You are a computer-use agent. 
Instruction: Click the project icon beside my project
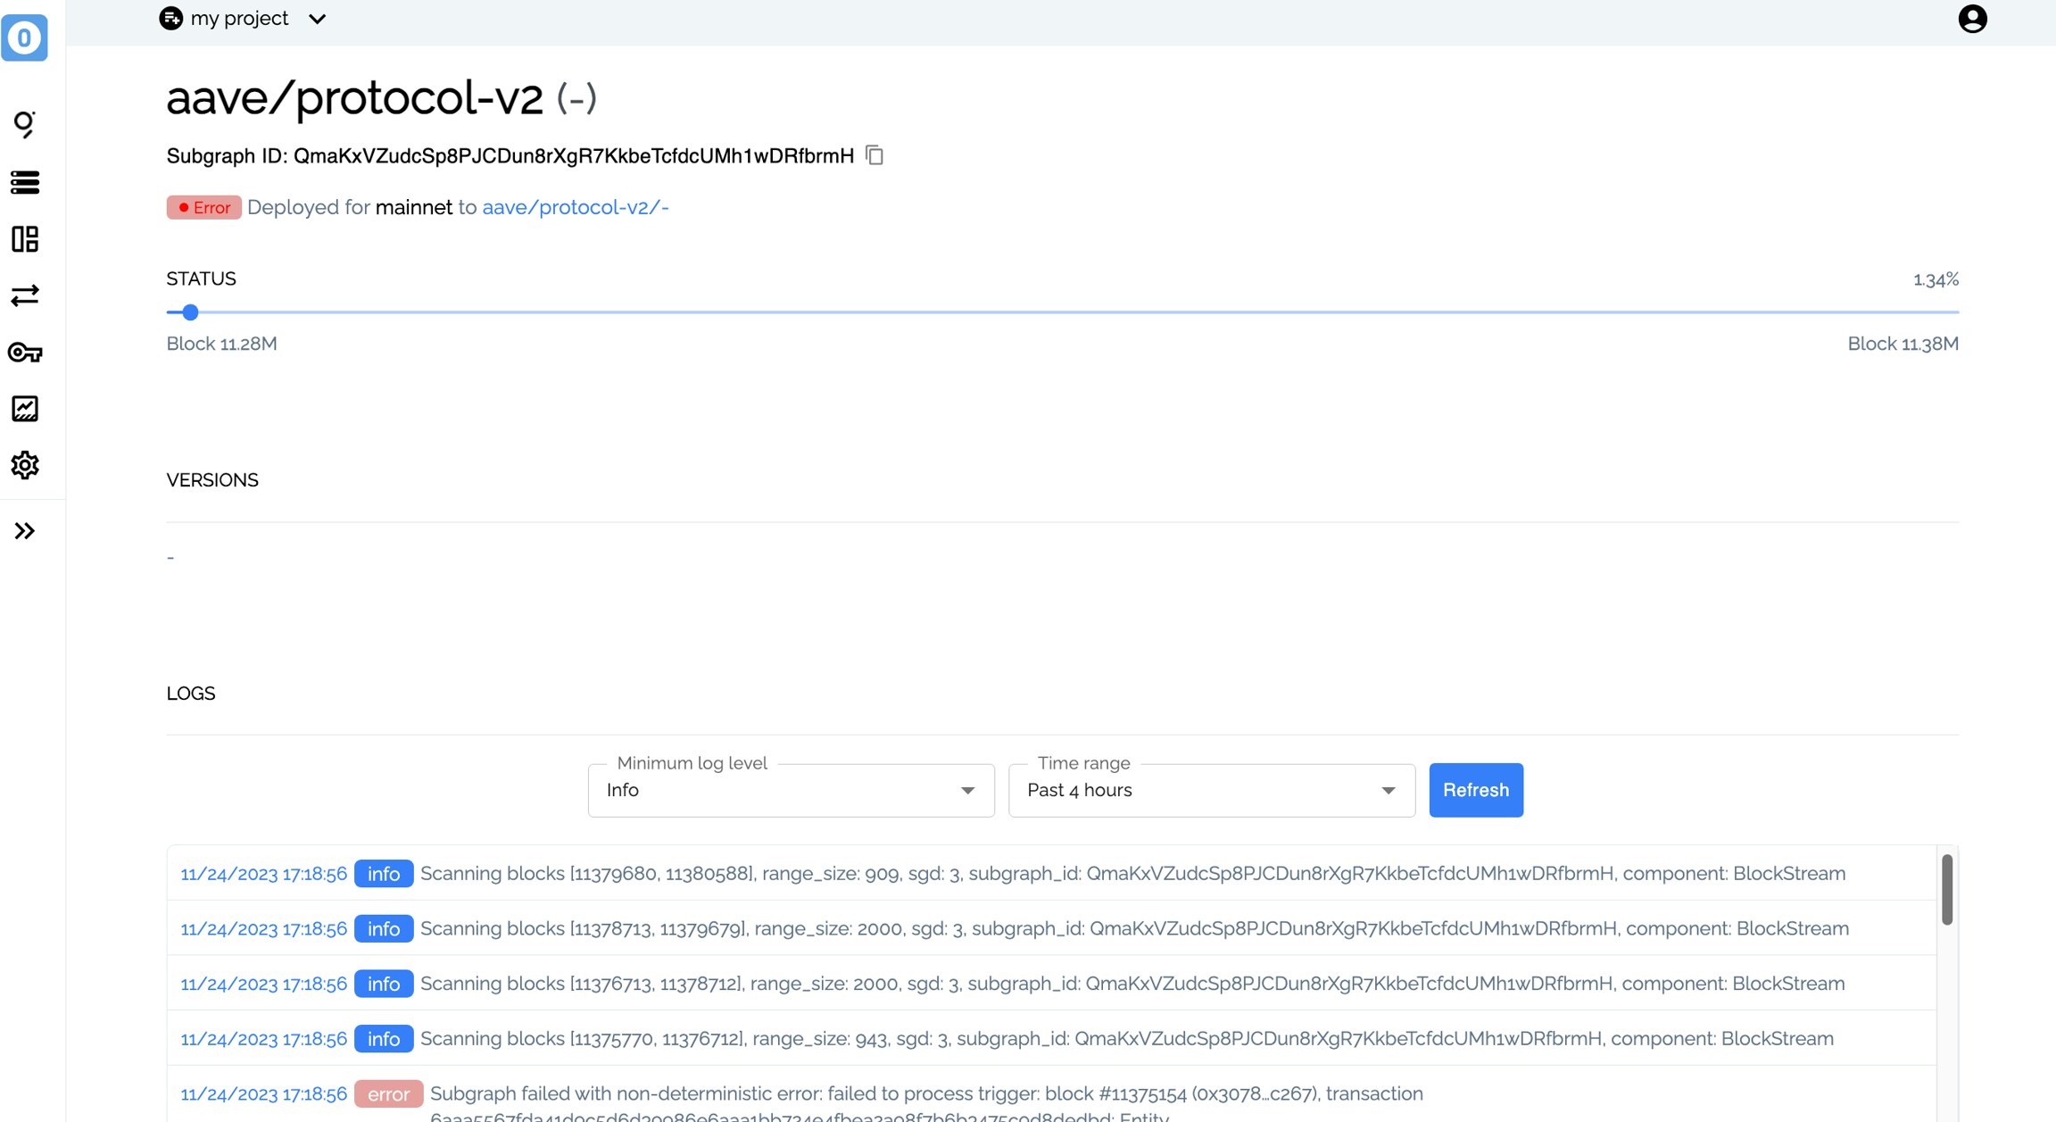click(x=170, y=18)
